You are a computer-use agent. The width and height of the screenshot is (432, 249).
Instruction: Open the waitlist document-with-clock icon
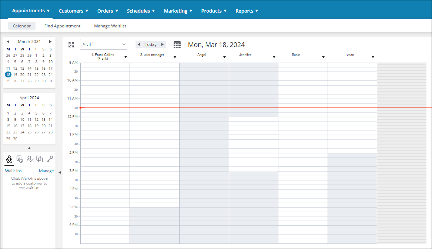(x=20, y=159)
